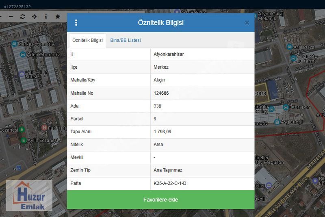Viewport: 325px width, 217px height.
Task: Close the Öznitelik Bilgisi dialog
Action: (x=247, y=23)
